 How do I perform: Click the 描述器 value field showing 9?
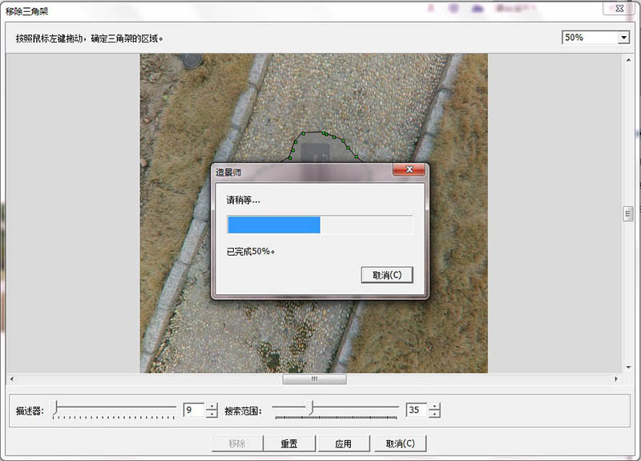click(x=194, y=410)
